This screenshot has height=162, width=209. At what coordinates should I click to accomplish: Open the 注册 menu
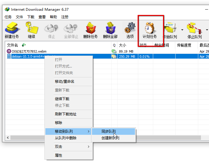point(65,17)
